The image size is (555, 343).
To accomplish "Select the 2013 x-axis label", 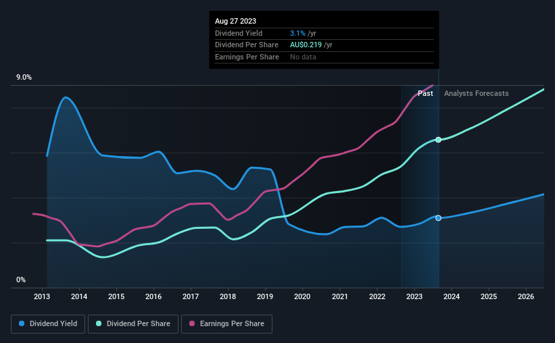I will point(42,296).
